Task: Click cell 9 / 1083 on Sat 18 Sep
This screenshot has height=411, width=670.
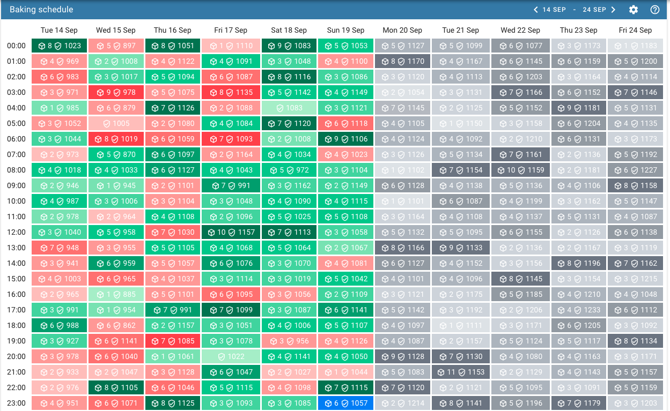Action: 289,46
